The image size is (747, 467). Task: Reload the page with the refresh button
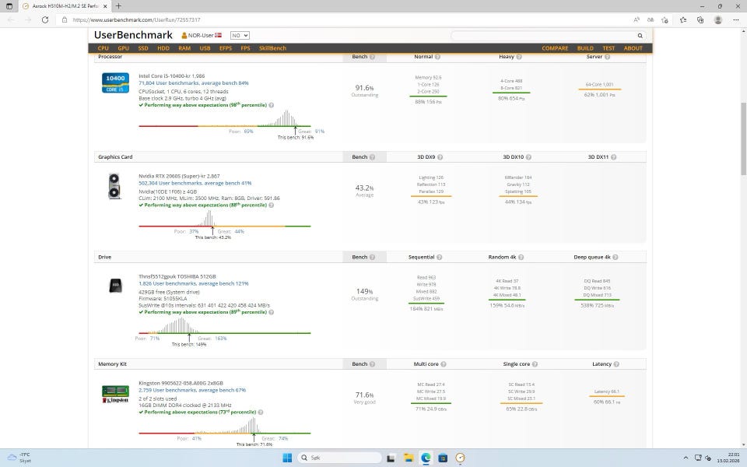tap(45, 20)
